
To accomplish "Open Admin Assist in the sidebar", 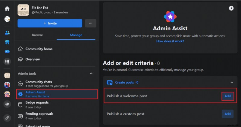I will click(57, 94).
